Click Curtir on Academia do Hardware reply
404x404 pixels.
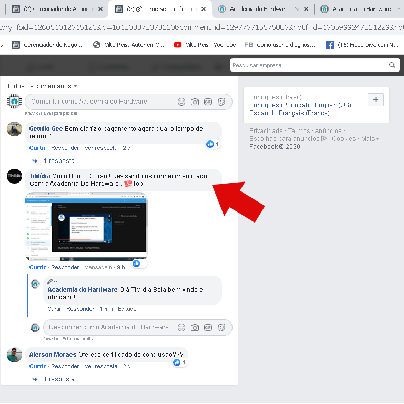point(54,309)
